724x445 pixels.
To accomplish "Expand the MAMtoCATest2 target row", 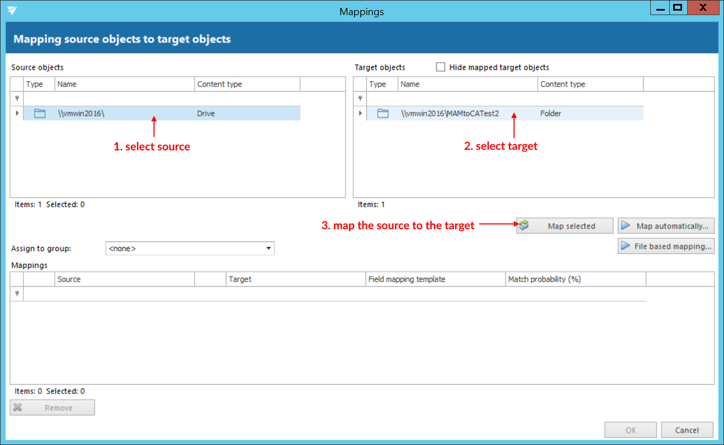I will click(360, 113).
